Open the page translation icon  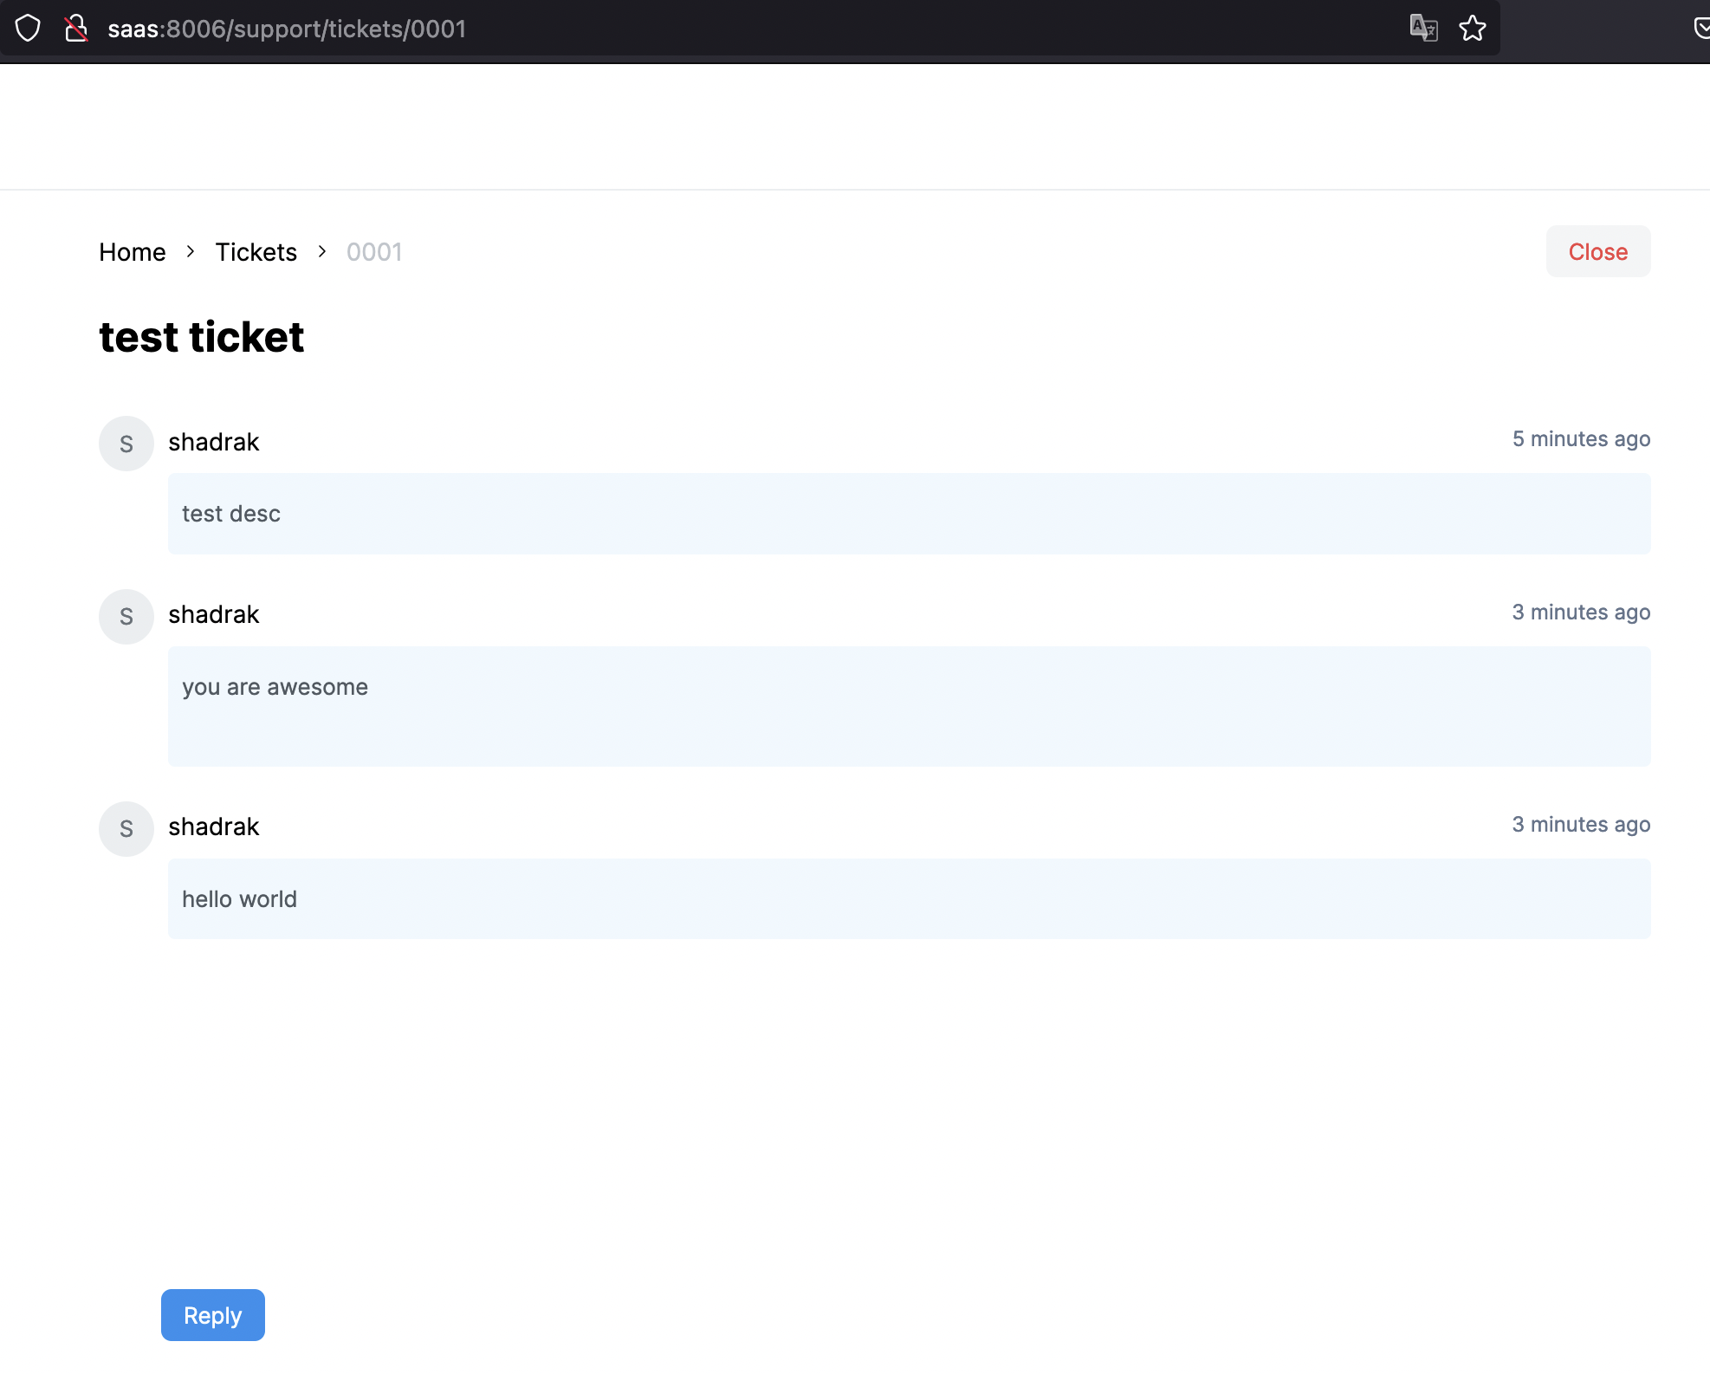(1423, 28)
